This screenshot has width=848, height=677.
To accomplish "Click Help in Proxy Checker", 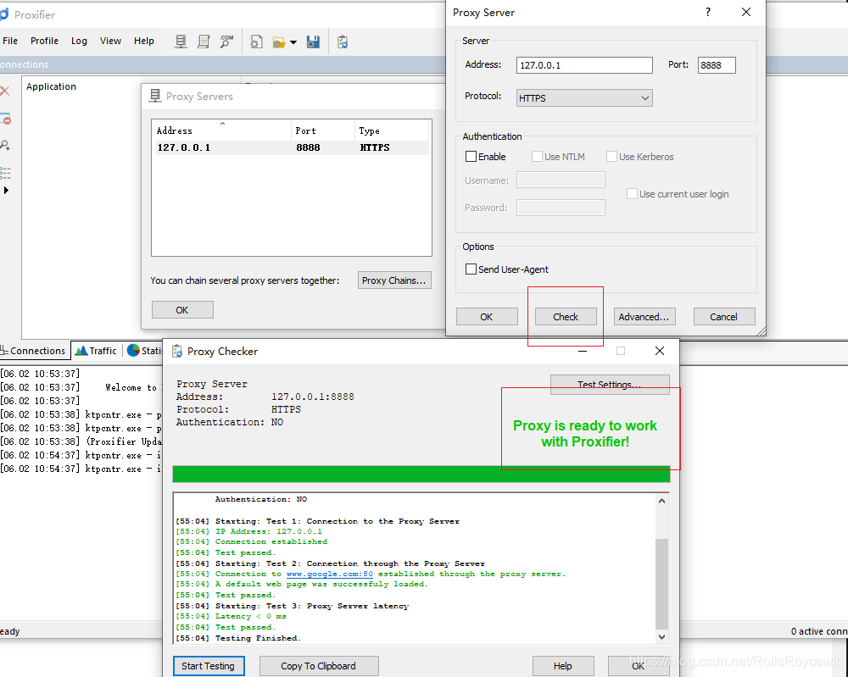I will tap(563, 666).
